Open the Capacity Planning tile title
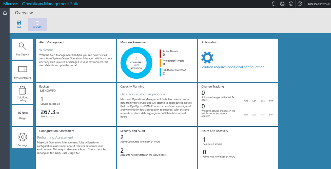 [132, 87]
